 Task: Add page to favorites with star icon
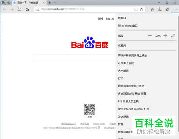pos(141,9)
